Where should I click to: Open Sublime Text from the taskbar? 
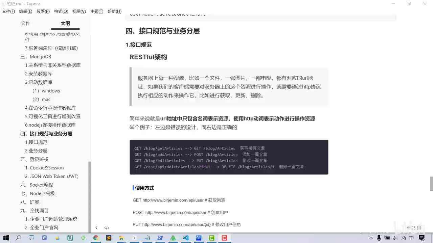tap(109, 238)
